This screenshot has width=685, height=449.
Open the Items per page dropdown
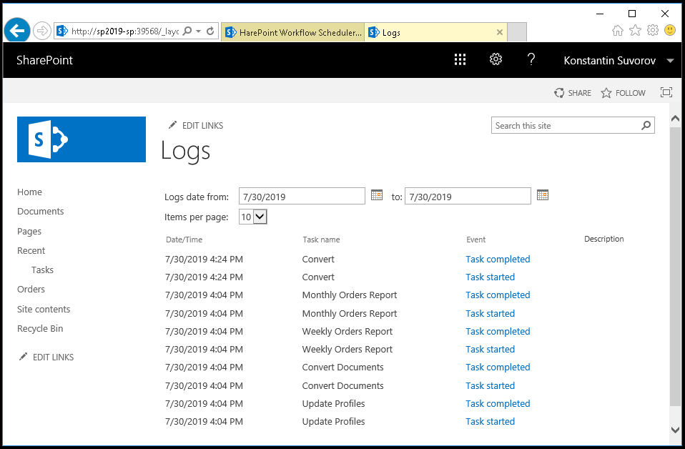(253, 217)
